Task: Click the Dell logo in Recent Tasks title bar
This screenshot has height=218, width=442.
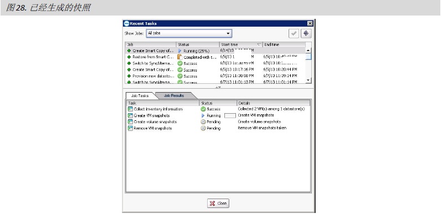Action: click(127, 23)
